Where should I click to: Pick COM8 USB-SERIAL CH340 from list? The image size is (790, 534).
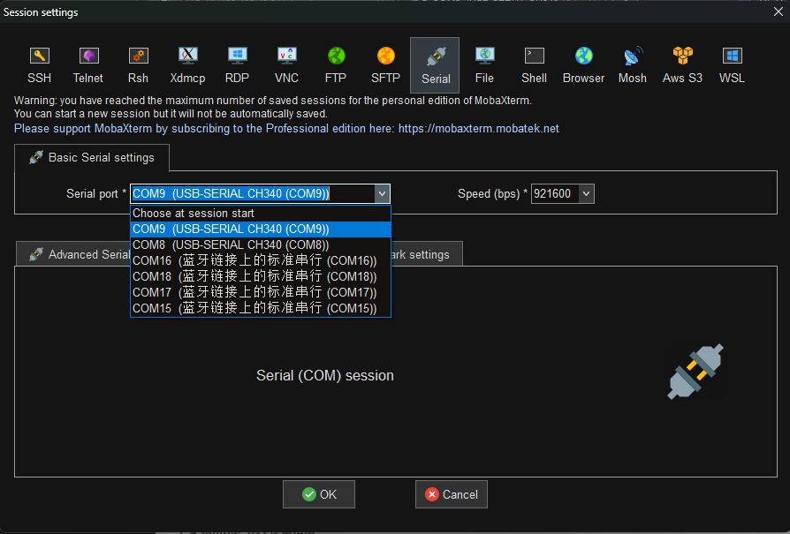pos(261,244)
